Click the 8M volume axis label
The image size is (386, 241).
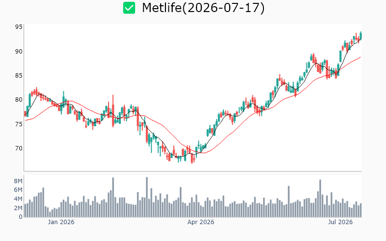pos(18,181)
